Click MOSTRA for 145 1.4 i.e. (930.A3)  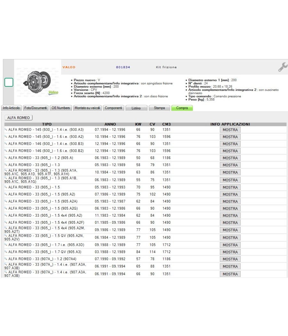click(x=230, y=130)
